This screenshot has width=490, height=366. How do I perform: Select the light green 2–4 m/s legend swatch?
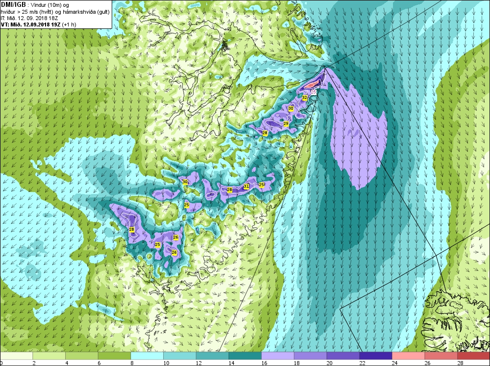point(49,356)
